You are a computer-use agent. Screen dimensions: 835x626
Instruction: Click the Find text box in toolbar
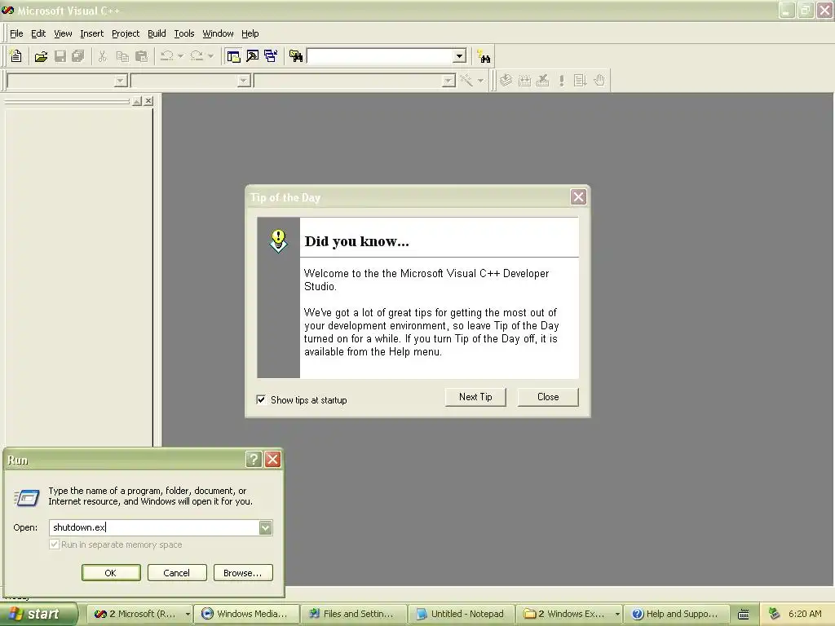[x=380, y=56]
